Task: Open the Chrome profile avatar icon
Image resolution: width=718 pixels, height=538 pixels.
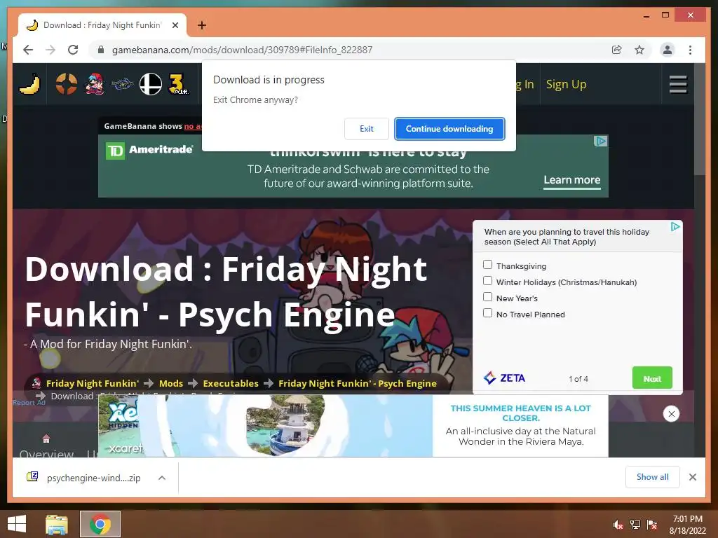Action: (x=668, y=50)
